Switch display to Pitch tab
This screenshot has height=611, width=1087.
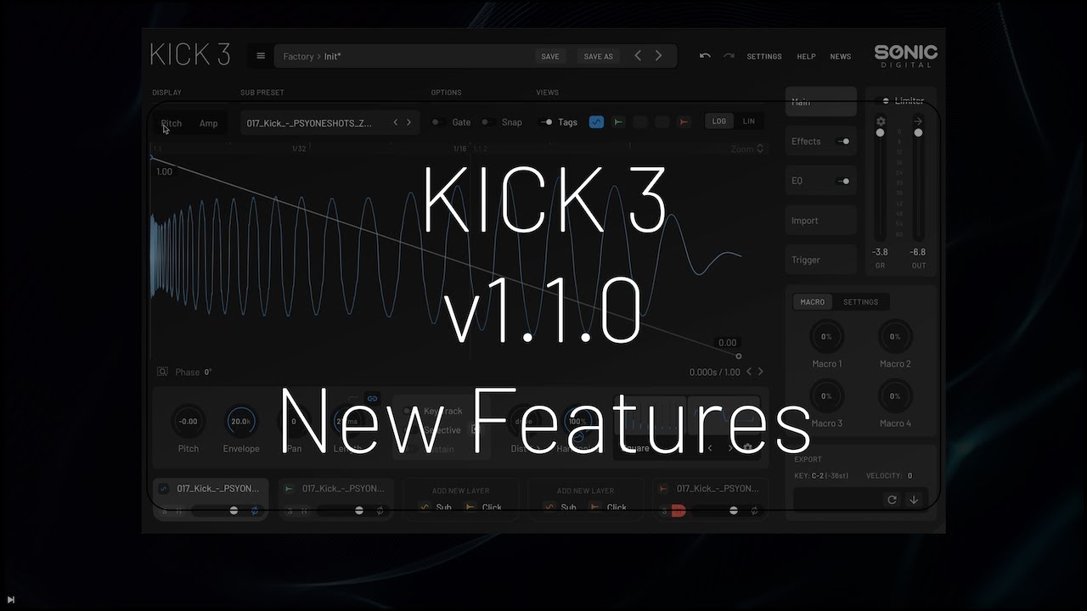[x=172, y=123]
